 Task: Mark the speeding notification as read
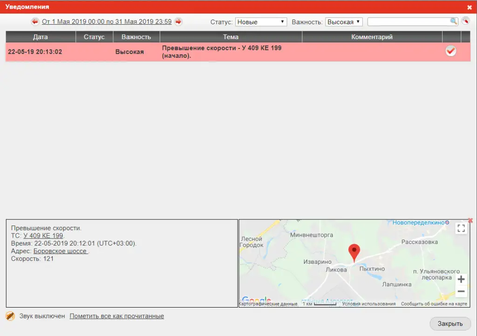[450, 51]
